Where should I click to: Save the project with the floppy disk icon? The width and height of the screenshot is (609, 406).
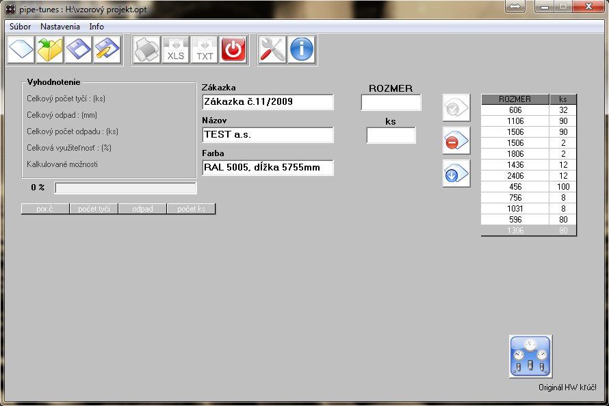click(x=79, y=49)
